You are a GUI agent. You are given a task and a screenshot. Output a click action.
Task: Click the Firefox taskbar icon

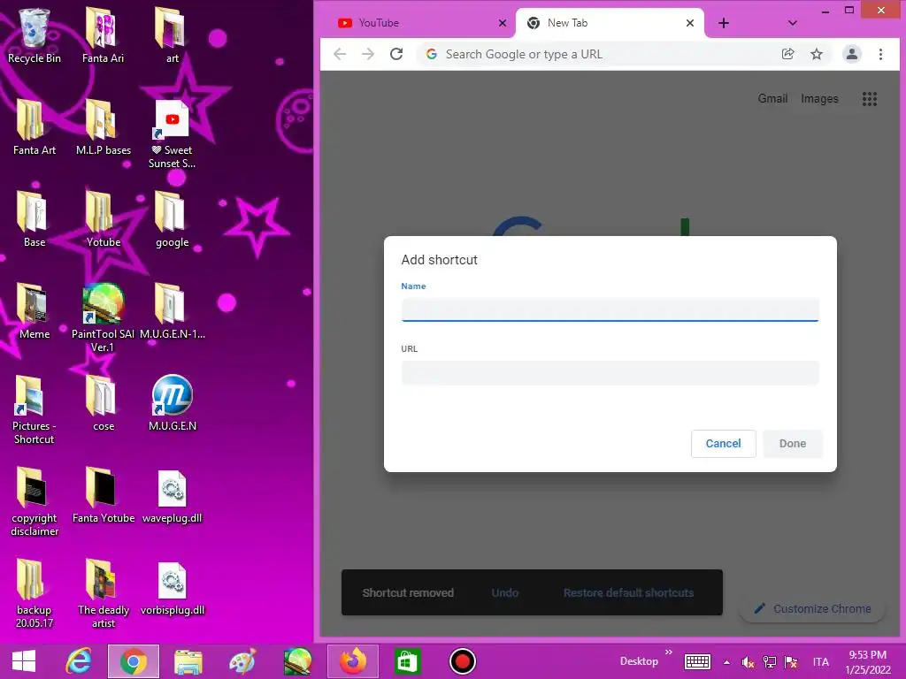pos(353,661)
